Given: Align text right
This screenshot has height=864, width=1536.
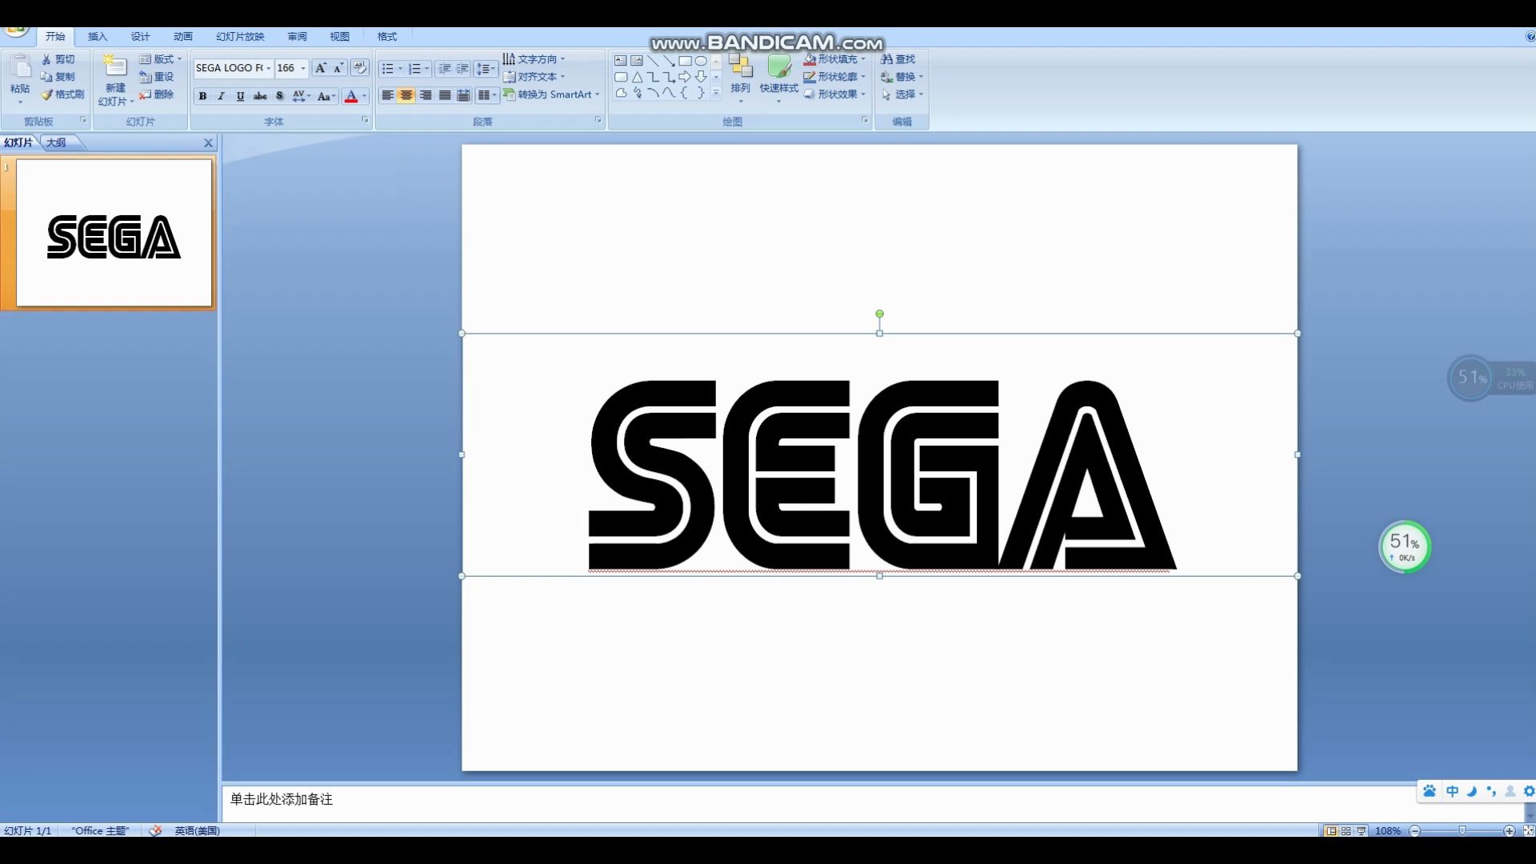Looking at the screenshot, I should pos(426,95).
